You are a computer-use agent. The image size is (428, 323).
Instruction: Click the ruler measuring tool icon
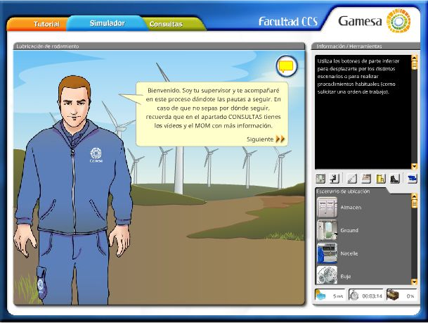click(x=352, y=179)
